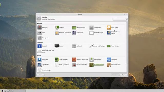Image resolution: width=164 pixels, height=92 pixels.
Task: Click the All Settings button
Action: click(115, 75)
